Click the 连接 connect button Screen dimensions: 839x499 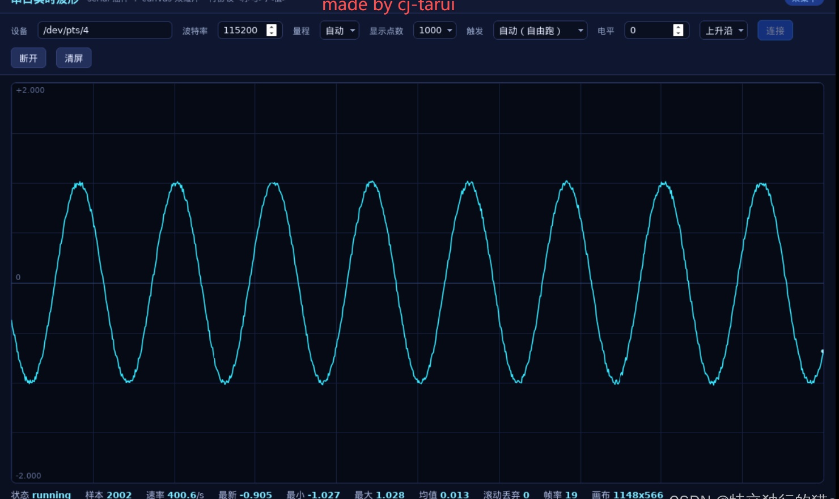(775, 31)
